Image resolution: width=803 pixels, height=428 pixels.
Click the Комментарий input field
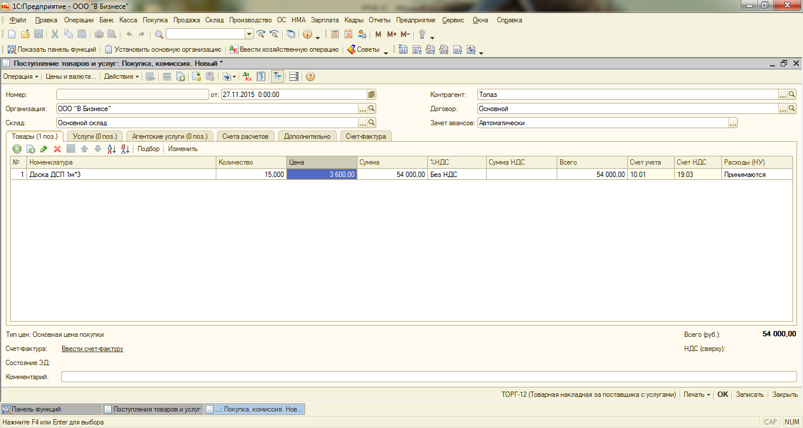(429, 376)
